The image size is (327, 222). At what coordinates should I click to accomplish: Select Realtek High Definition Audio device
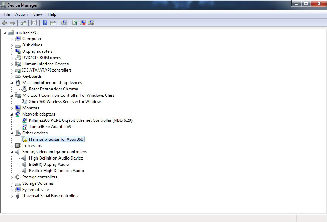[x=56, y=171]
